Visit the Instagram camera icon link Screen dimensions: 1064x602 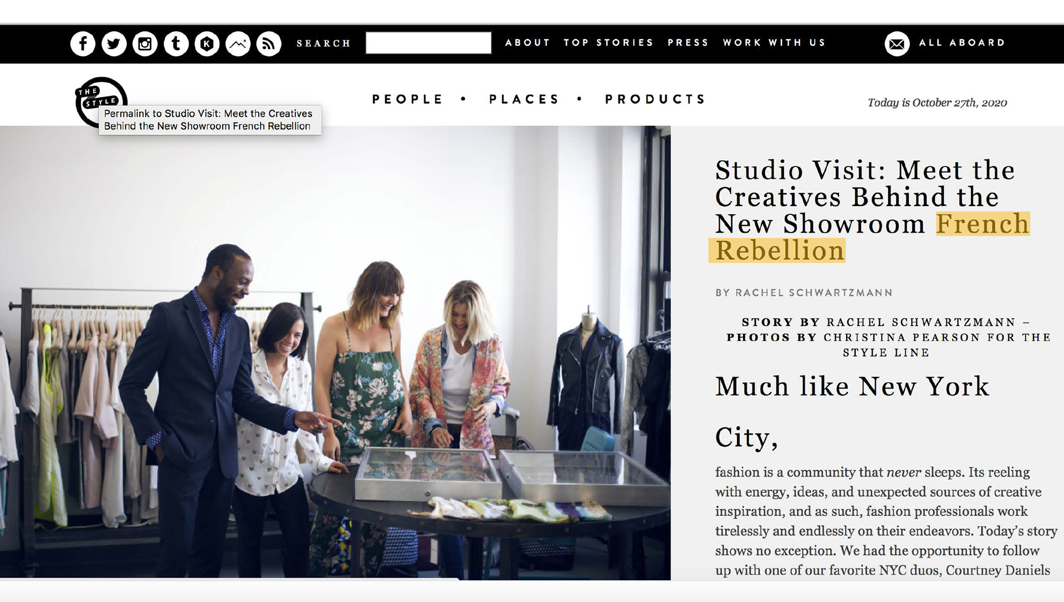[x=145, y=43]
